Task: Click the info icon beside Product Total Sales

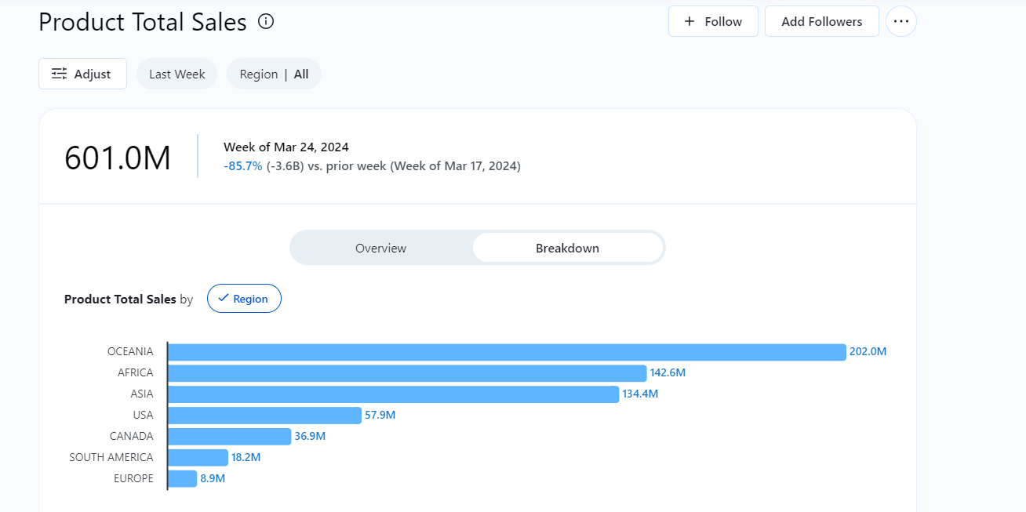Action: pos(265,22)
